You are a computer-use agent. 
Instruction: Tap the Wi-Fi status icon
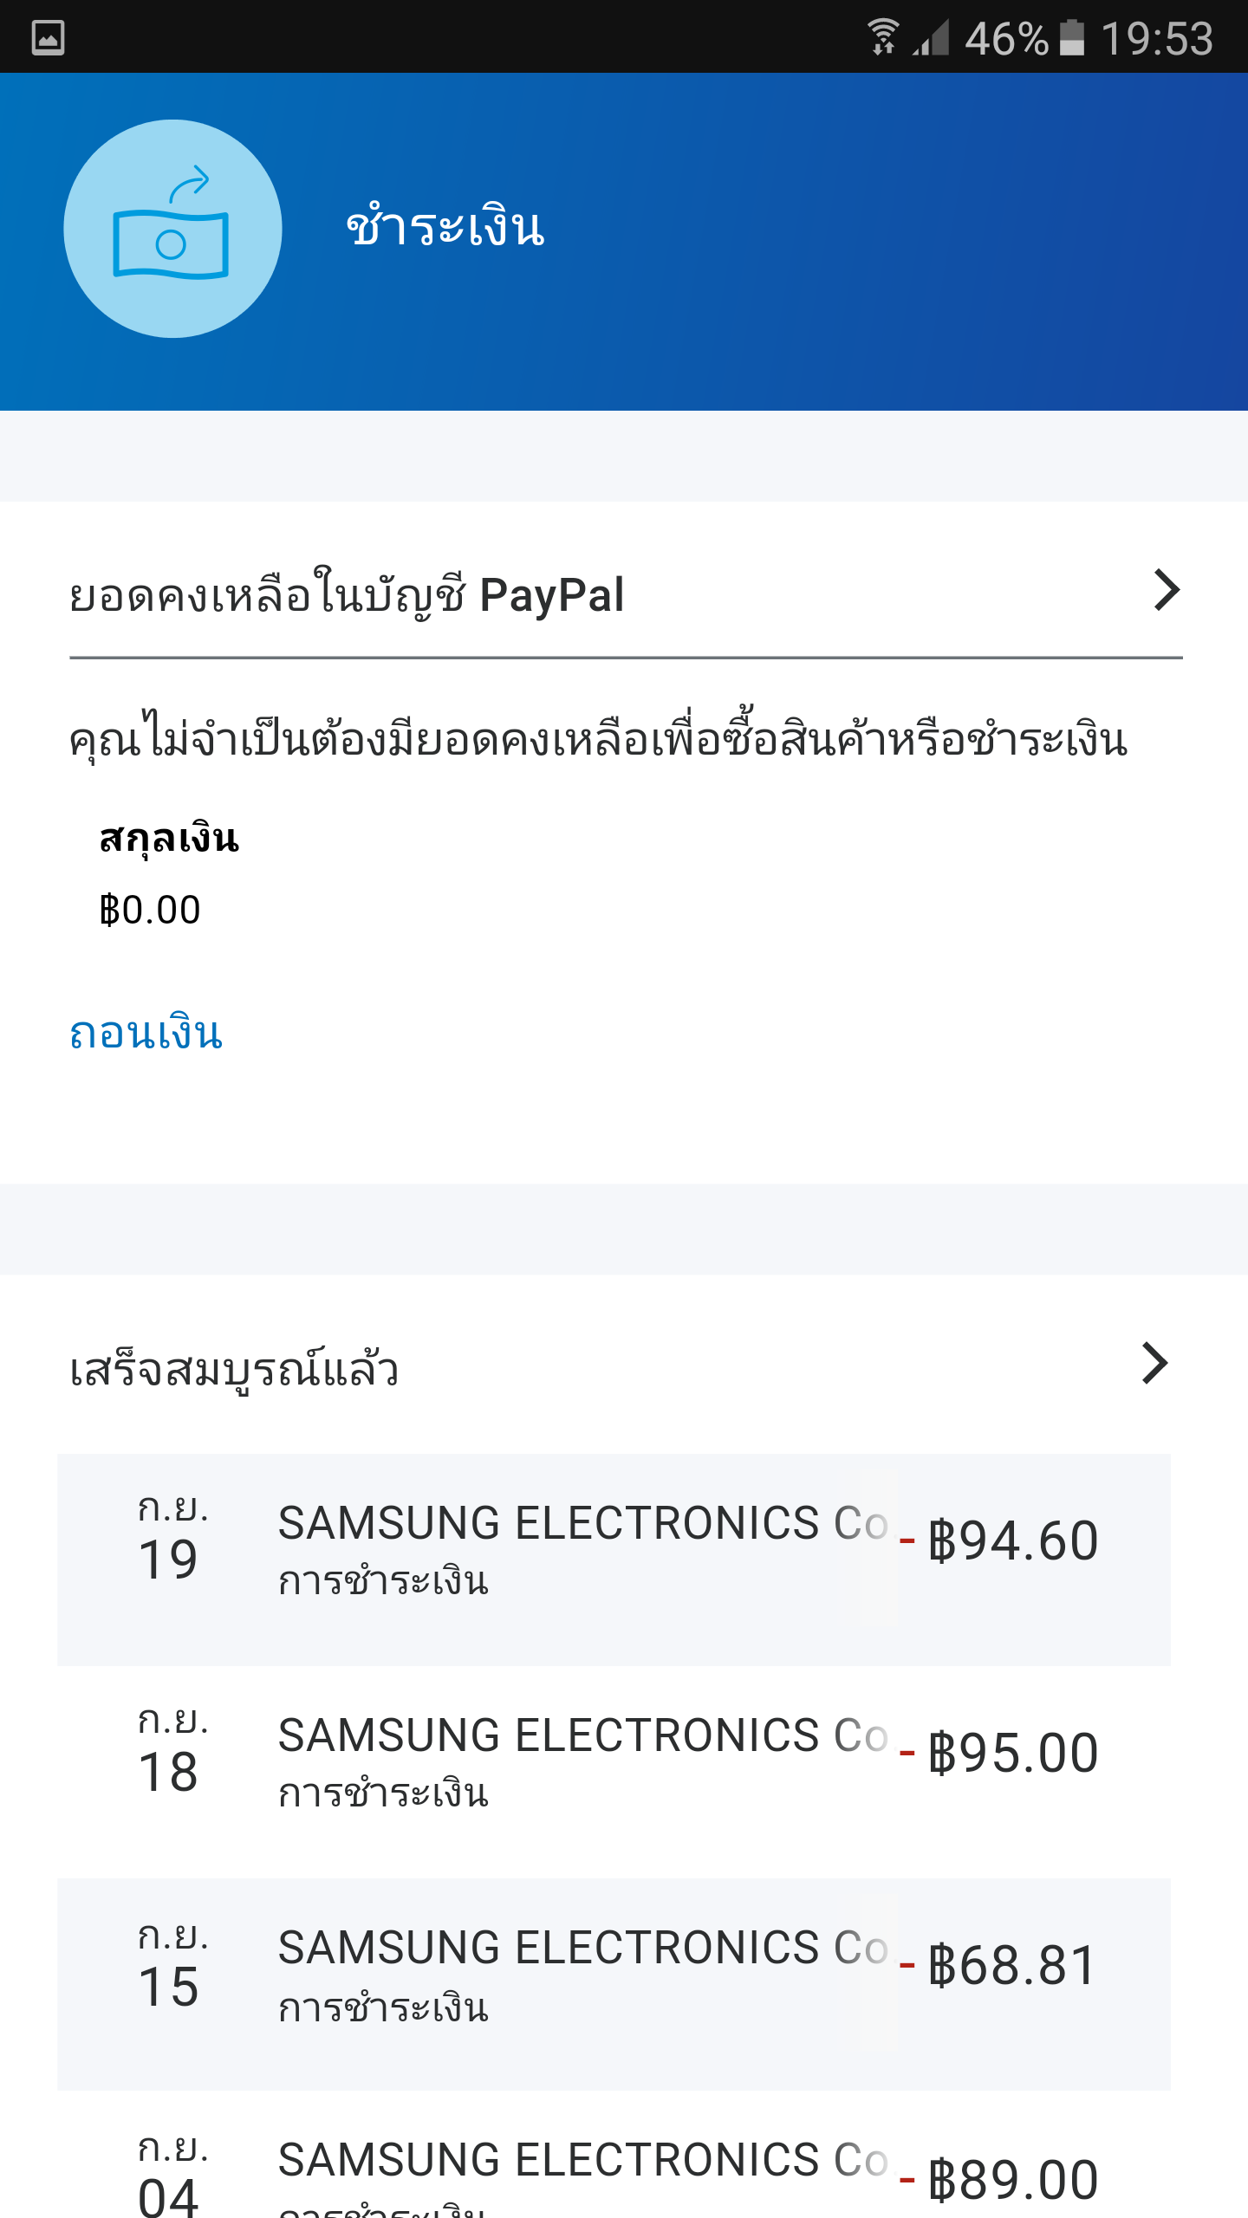point(883,37)
